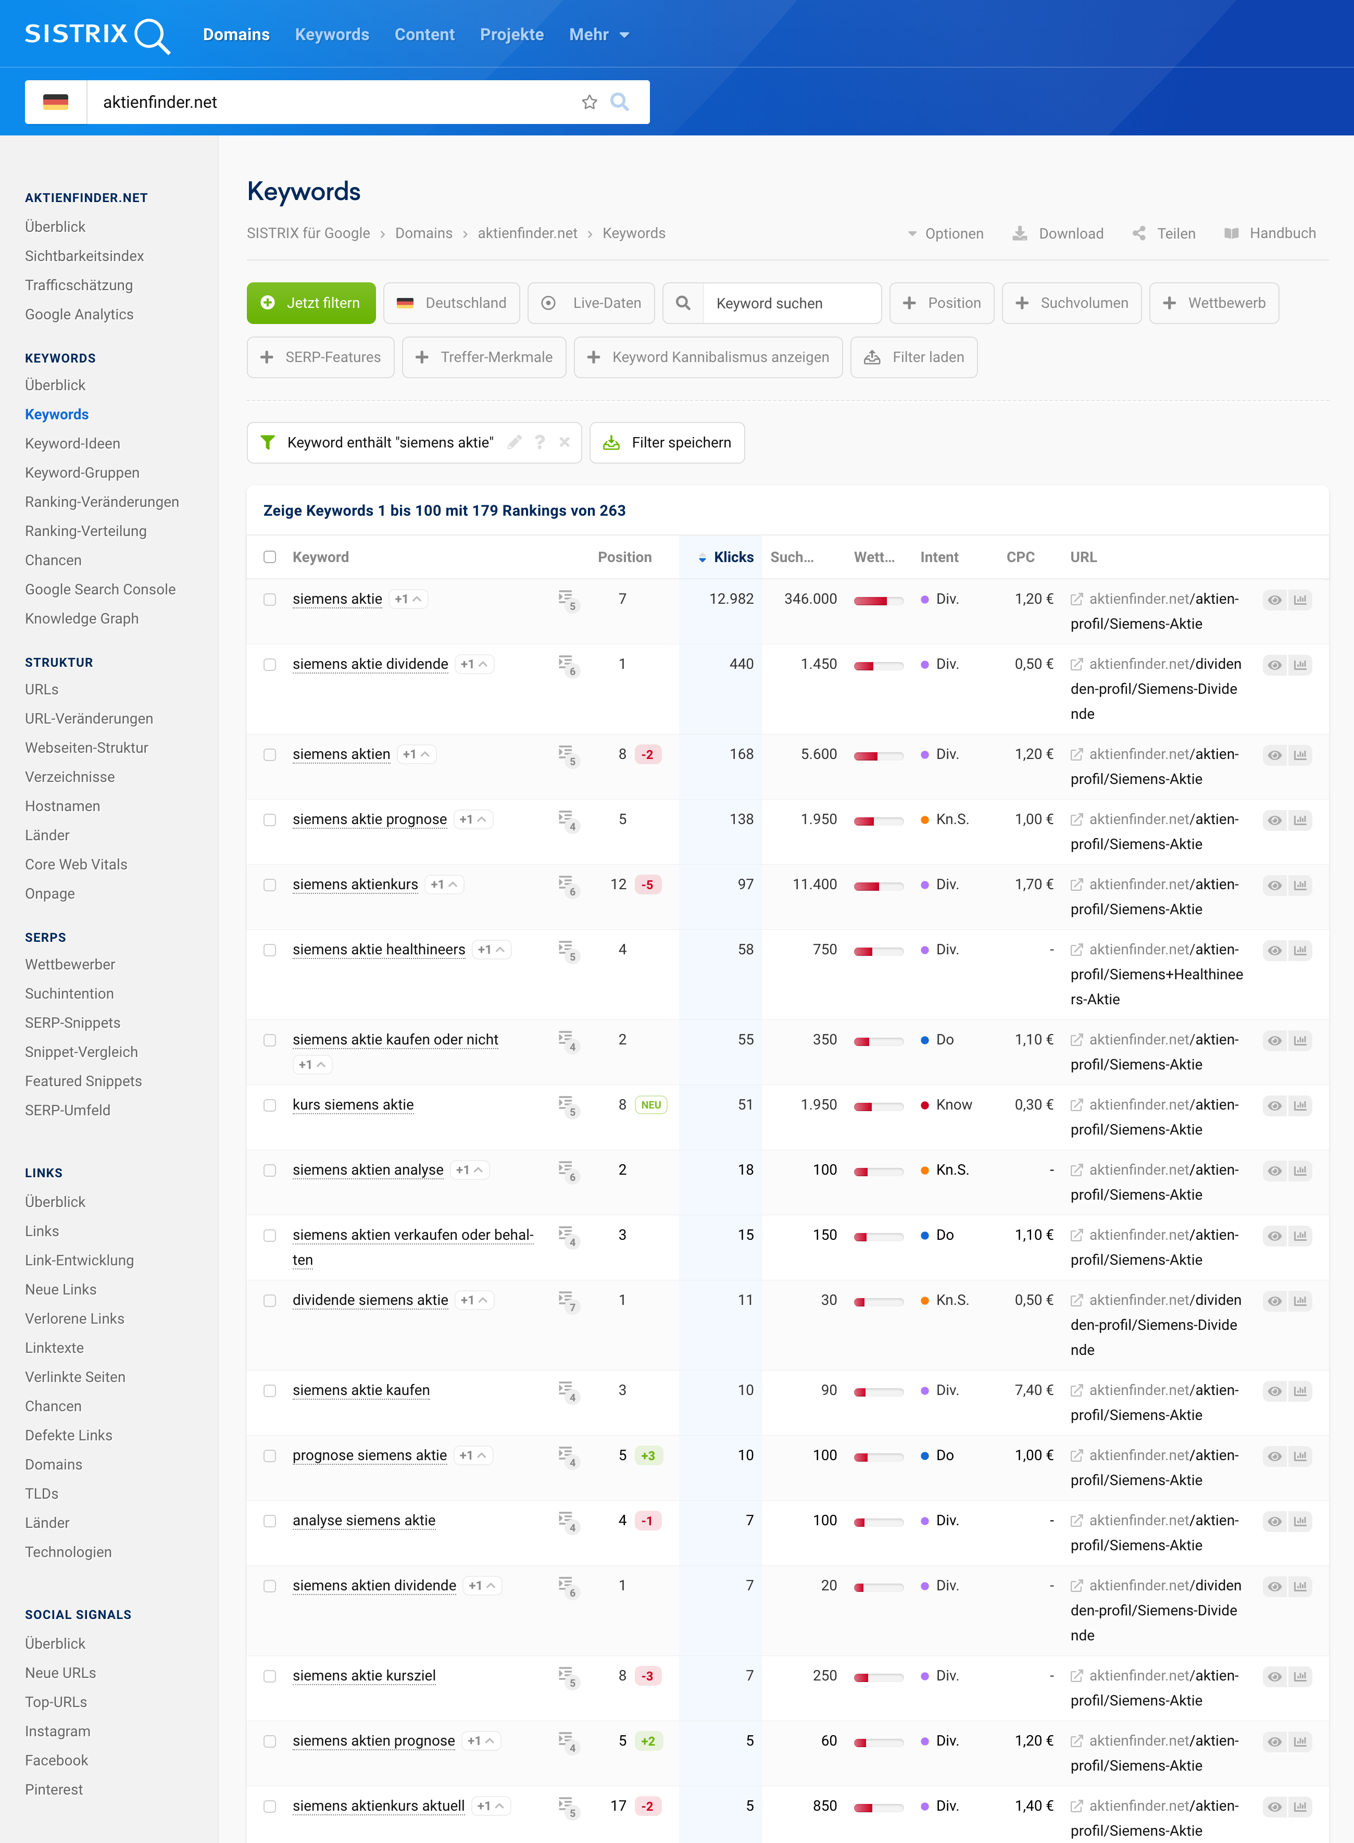Open the aktienfinder.net breadcrumb link

coord(528,234)
